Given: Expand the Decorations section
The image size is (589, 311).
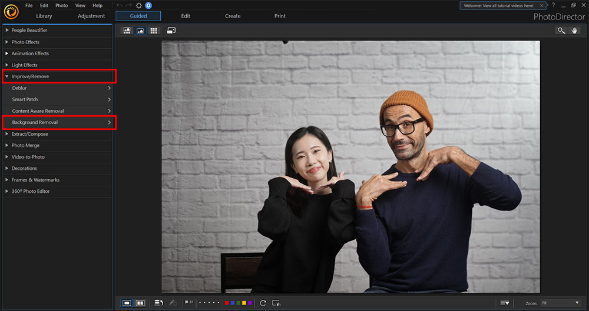Looking at the screenshot, I should [x=58, y=168].
